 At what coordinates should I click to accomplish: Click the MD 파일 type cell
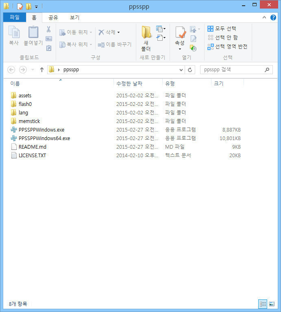click(x=175, y=147)
